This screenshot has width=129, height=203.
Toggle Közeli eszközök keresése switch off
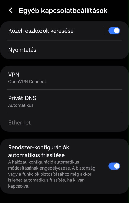coord(114,31)
